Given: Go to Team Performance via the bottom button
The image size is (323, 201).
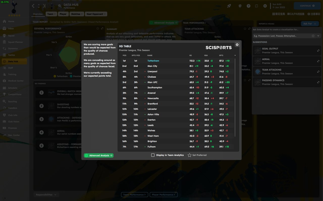Looking at the screenshot, I should click(134, 195).
